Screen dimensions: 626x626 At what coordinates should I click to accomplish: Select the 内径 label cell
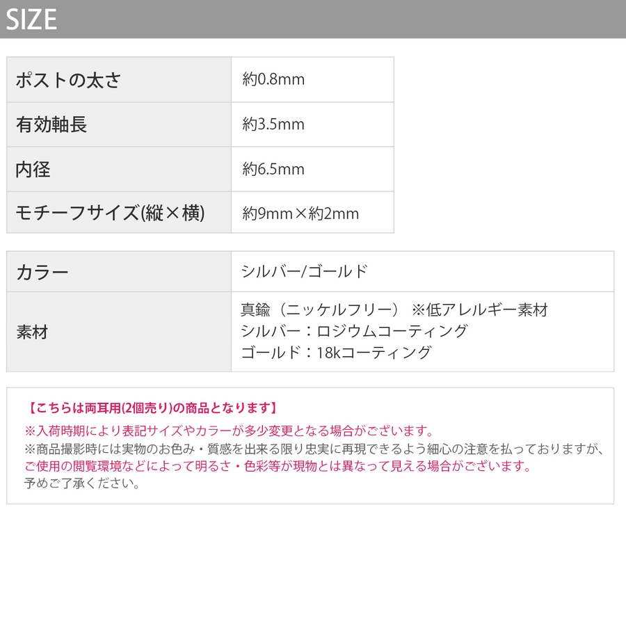point(33,170)
